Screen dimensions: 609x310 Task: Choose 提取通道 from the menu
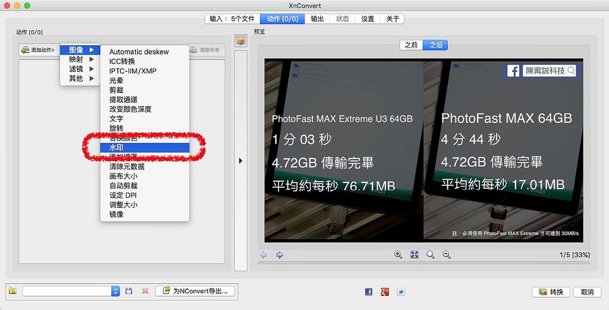click(145, 100)
